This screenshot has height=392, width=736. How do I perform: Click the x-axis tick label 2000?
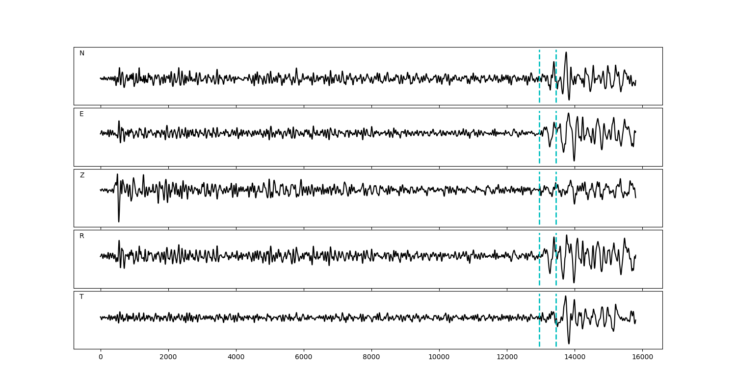coord(168,357)
